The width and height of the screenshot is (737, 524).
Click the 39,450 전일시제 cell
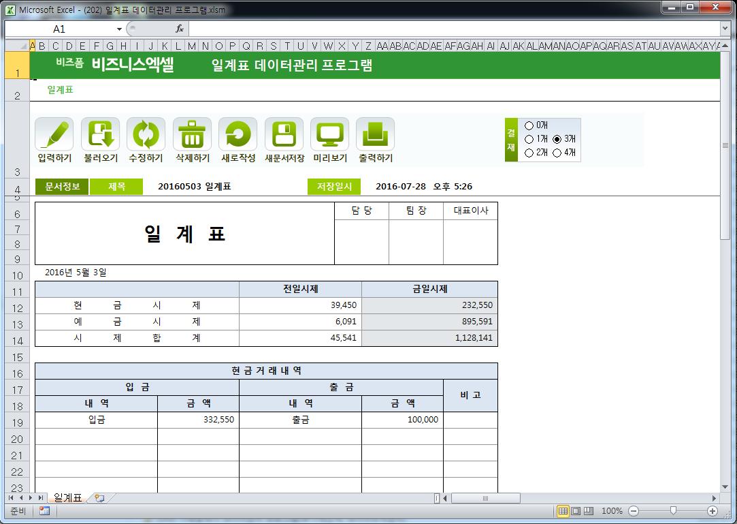(300, 305)
